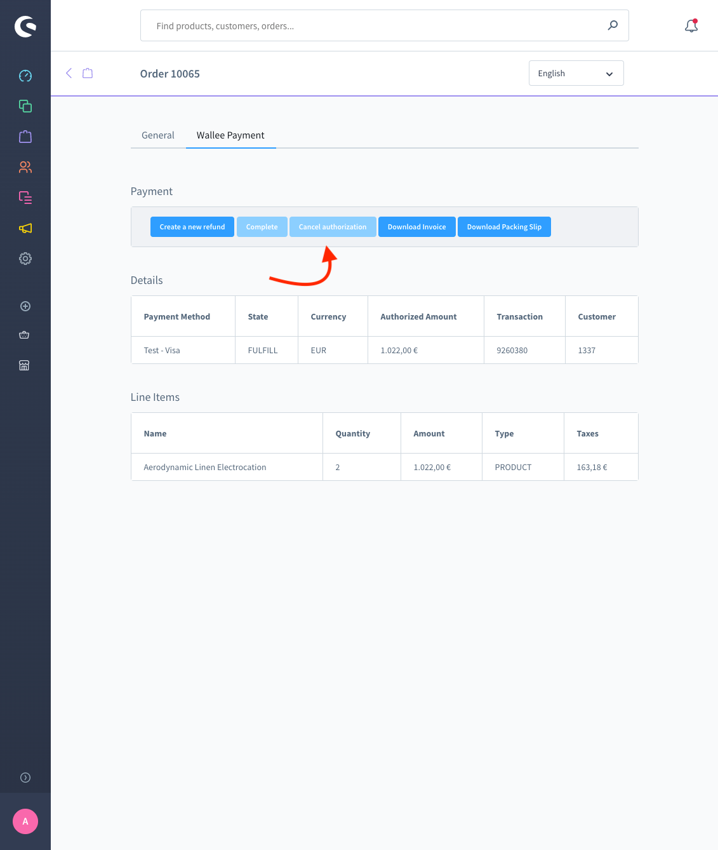Click the Download Invoice button

[x=416, y=227]
